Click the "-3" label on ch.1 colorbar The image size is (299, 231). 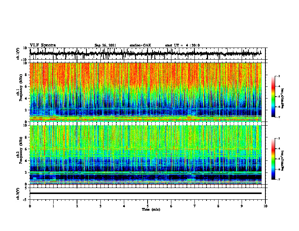point(278,76)
